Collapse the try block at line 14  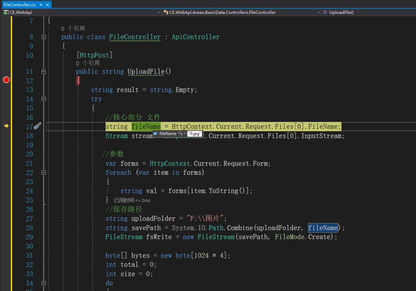pos(44,99)
